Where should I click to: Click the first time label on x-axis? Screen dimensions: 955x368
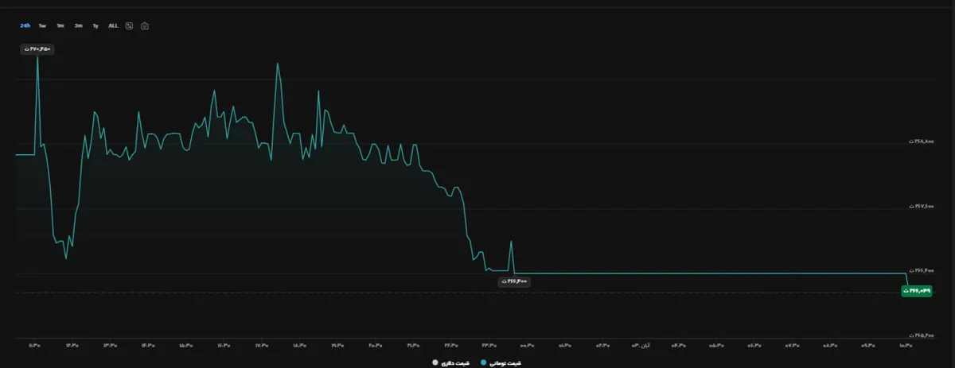(x=34, y=346)
